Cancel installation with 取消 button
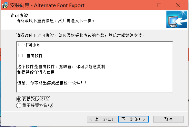 (x=168, y=119)
